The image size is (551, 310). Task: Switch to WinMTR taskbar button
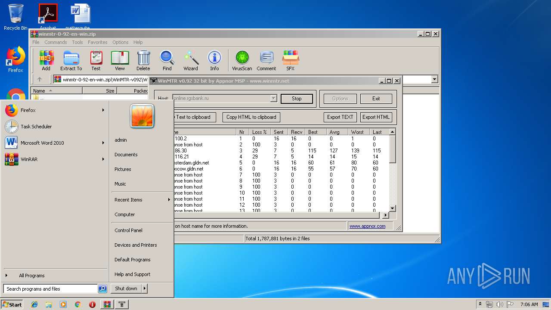click(122, 304)
